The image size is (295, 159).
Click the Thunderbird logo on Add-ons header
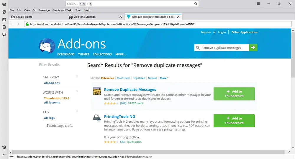[x=47, y=46]
